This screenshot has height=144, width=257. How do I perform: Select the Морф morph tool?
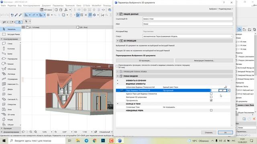coord(10,120)
